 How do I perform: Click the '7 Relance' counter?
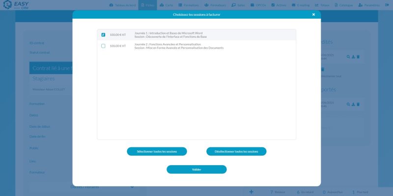coord(278,192)
